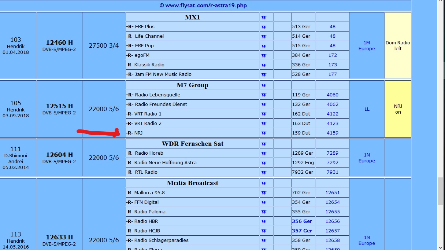Viewport: 445px width, 250px height.
Task: Open the 1M Europe beam link
Action: click(367, 46)
